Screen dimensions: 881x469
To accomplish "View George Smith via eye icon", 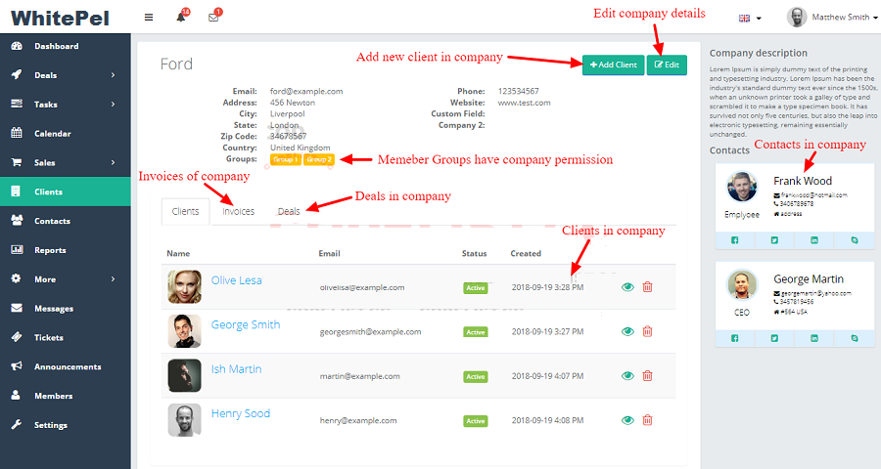I will (627, 331).
